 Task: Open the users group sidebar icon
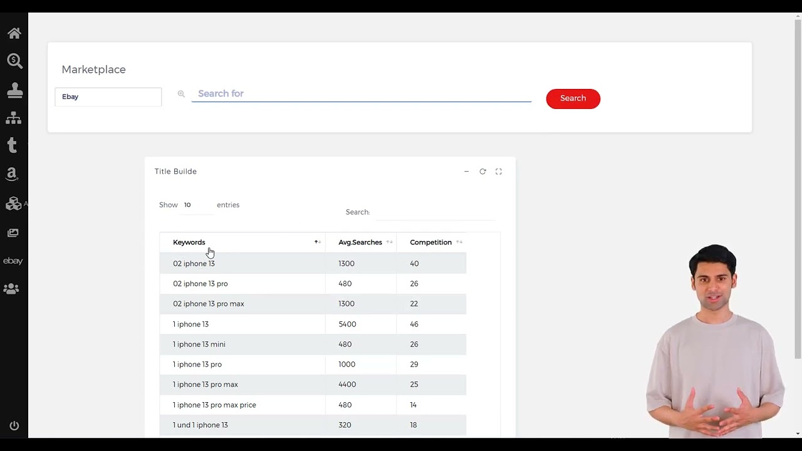pyautogui.click(x=11, y=289)
